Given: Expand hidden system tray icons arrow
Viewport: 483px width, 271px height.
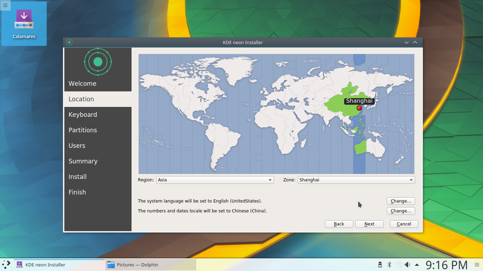Looking at the screenshot, I should 417,265.
